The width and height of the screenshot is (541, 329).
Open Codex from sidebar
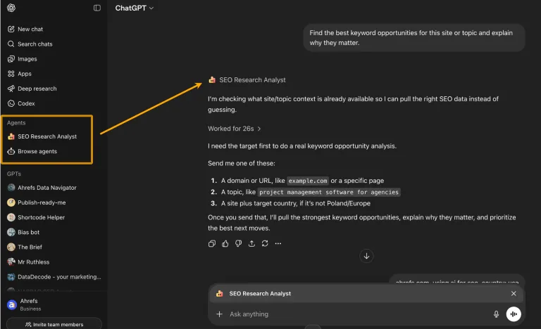21,103
